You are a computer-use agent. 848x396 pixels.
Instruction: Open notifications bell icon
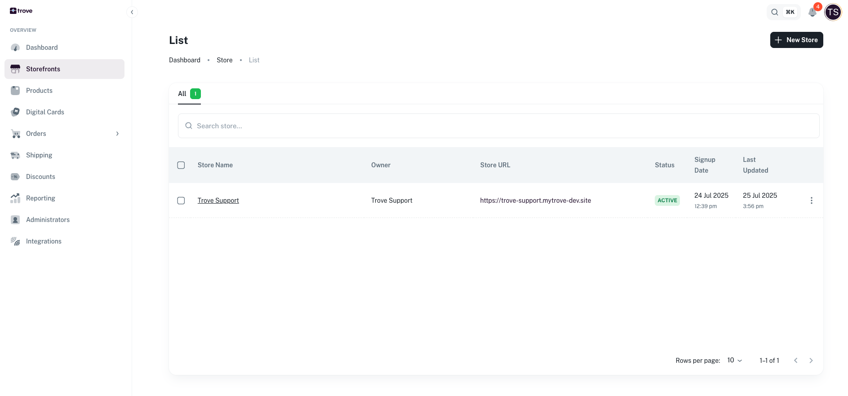pos(812,12)
